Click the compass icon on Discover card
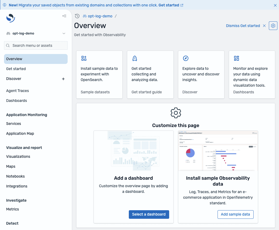 (x=185, y=58)
